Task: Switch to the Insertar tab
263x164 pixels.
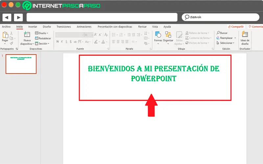Action: [33, 27]
